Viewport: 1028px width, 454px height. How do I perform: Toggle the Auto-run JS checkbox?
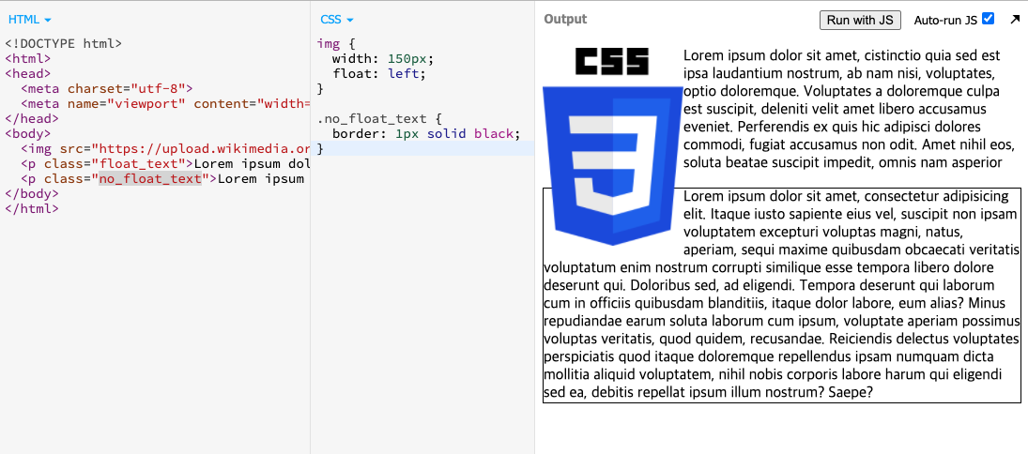tap(988, 19)
